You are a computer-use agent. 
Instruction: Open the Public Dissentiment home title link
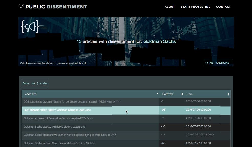[56, 7]
